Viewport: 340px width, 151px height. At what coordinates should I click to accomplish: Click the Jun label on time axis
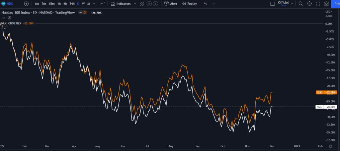123,146
